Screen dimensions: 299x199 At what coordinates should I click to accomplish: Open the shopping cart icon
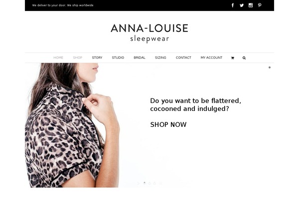tap(232, 58)
